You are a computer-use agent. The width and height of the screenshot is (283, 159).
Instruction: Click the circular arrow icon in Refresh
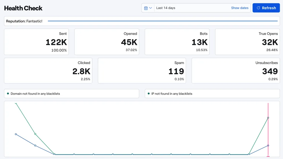pyautogui.click(x=258, y=8)
